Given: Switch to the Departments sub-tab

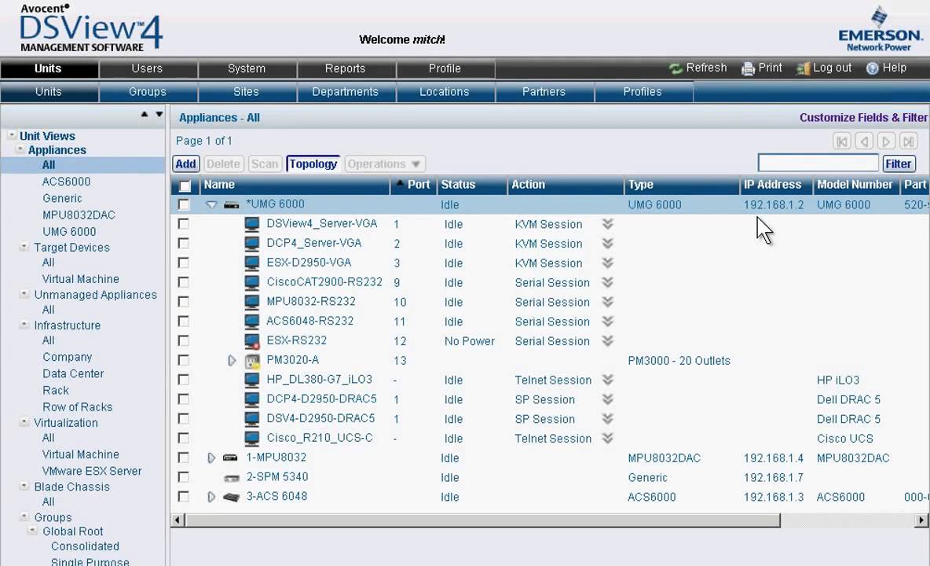Looking at the screenshot, I should click(346, 92).
